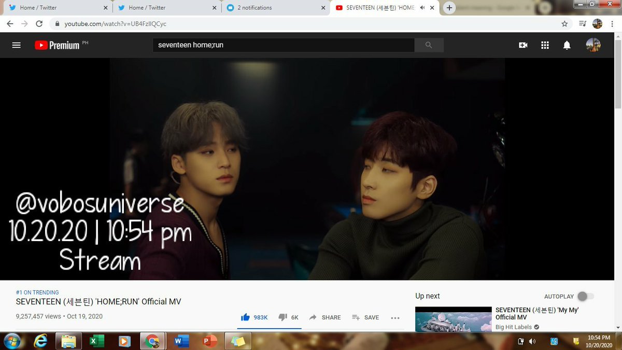Open the 'My My' Official MV title
The width and height of the screenshot is (622, 350).
(537, 313)
